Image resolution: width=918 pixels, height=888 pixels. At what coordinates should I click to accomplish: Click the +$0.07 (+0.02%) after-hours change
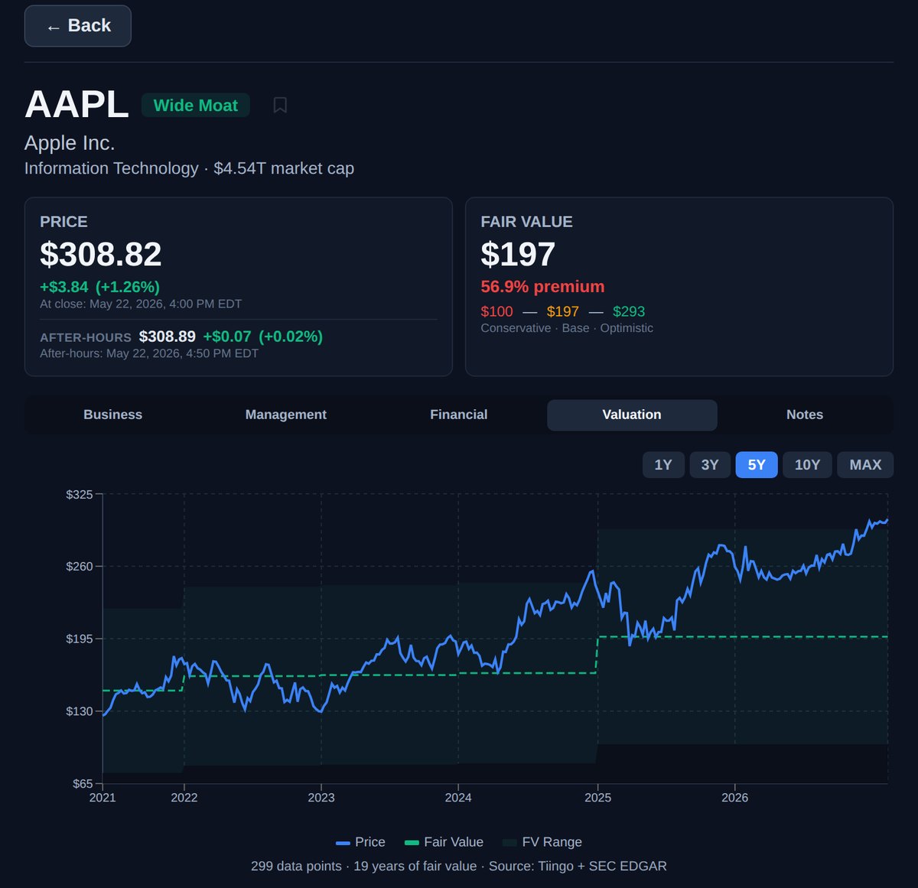coord(263,337)
